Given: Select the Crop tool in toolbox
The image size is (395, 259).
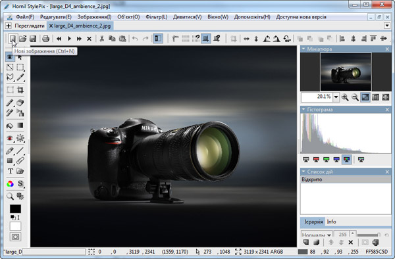Looking at the screenshot, I should coord(20,90).
